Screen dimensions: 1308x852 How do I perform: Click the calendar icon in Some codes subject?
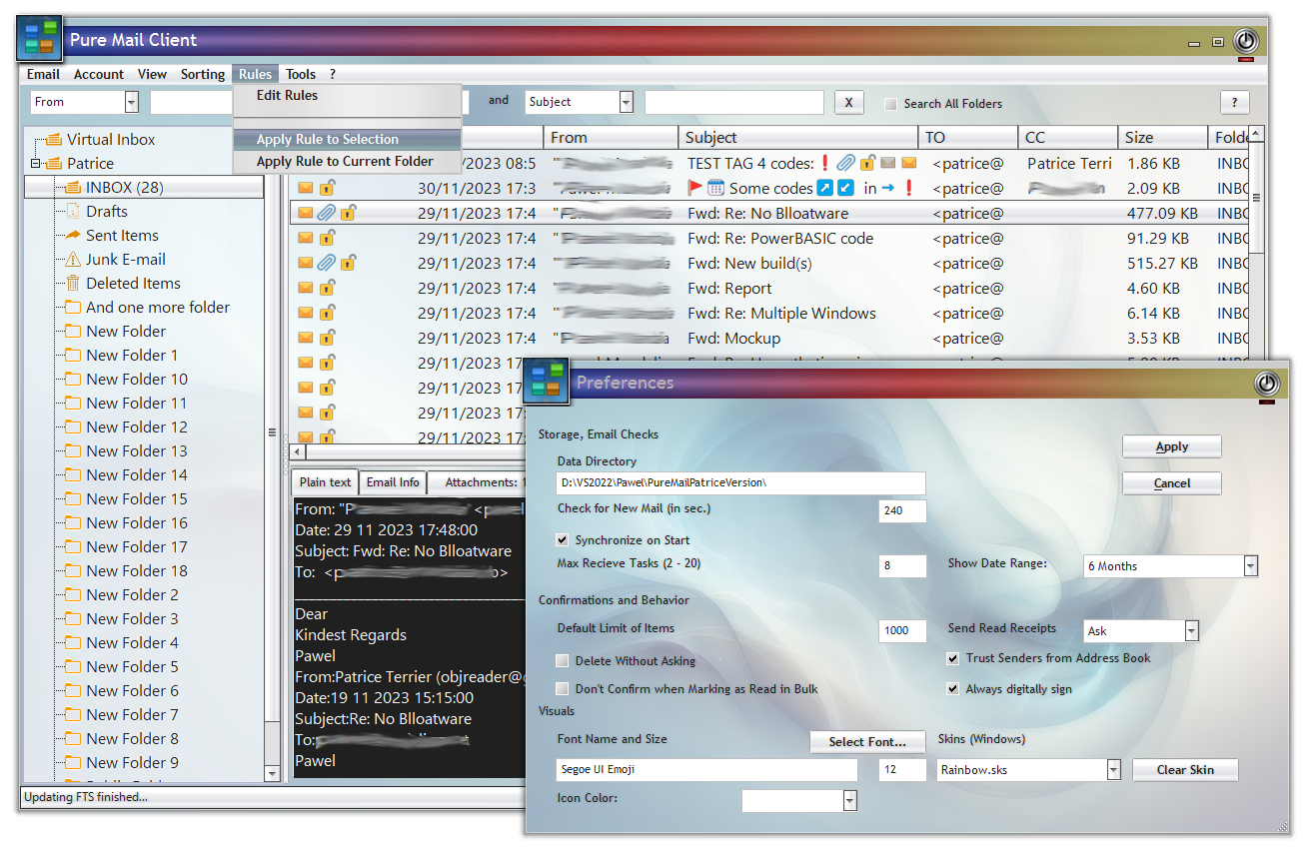point(715,188)
